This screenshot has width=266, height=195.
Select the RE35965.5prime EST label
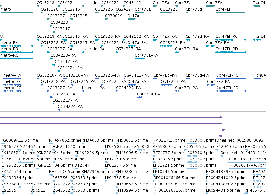pos(68,159)
